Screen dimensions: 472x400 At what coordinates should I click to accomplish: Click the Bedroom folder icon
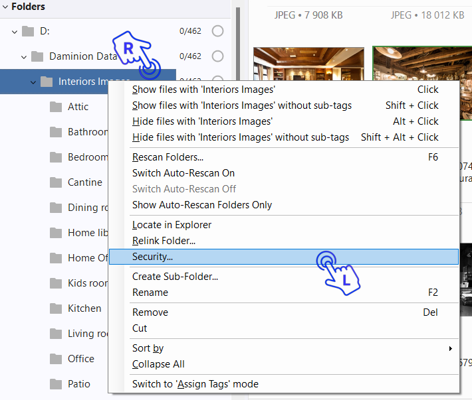pyautogui.click(x=56, y=157)
